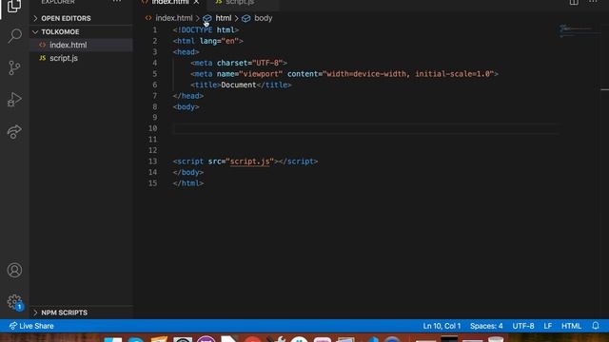Close the index.html editor tab
Screen dimensions: 609x342
196,2
